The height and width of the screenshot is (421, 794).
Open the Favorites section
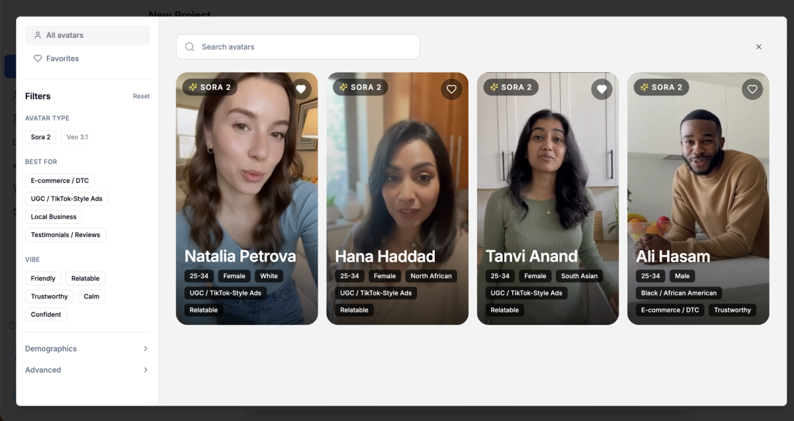(x=87, y=58)
